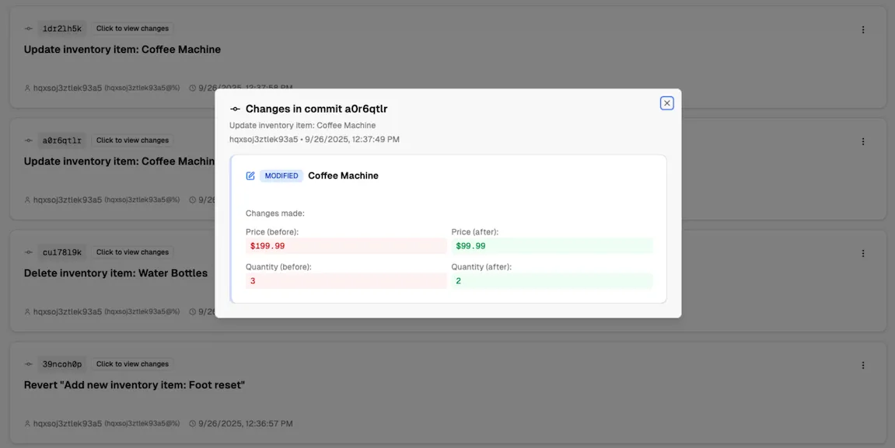The width and height of the screenshot is (895, 448).
Task: Click the commit icon beside hash 1dr2lh5k
Action: click(28, 28)
